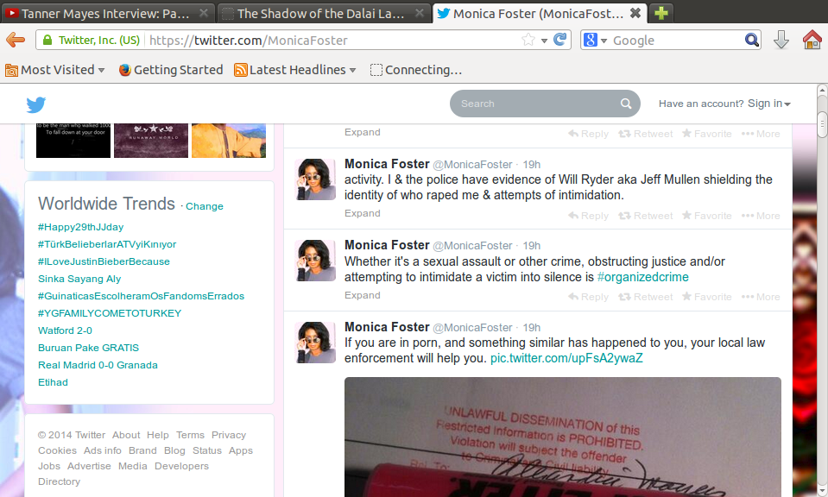Click the #organizedcrime hashtag link
The width and height of the screenshot is (828, 497).
coord(642,277)
